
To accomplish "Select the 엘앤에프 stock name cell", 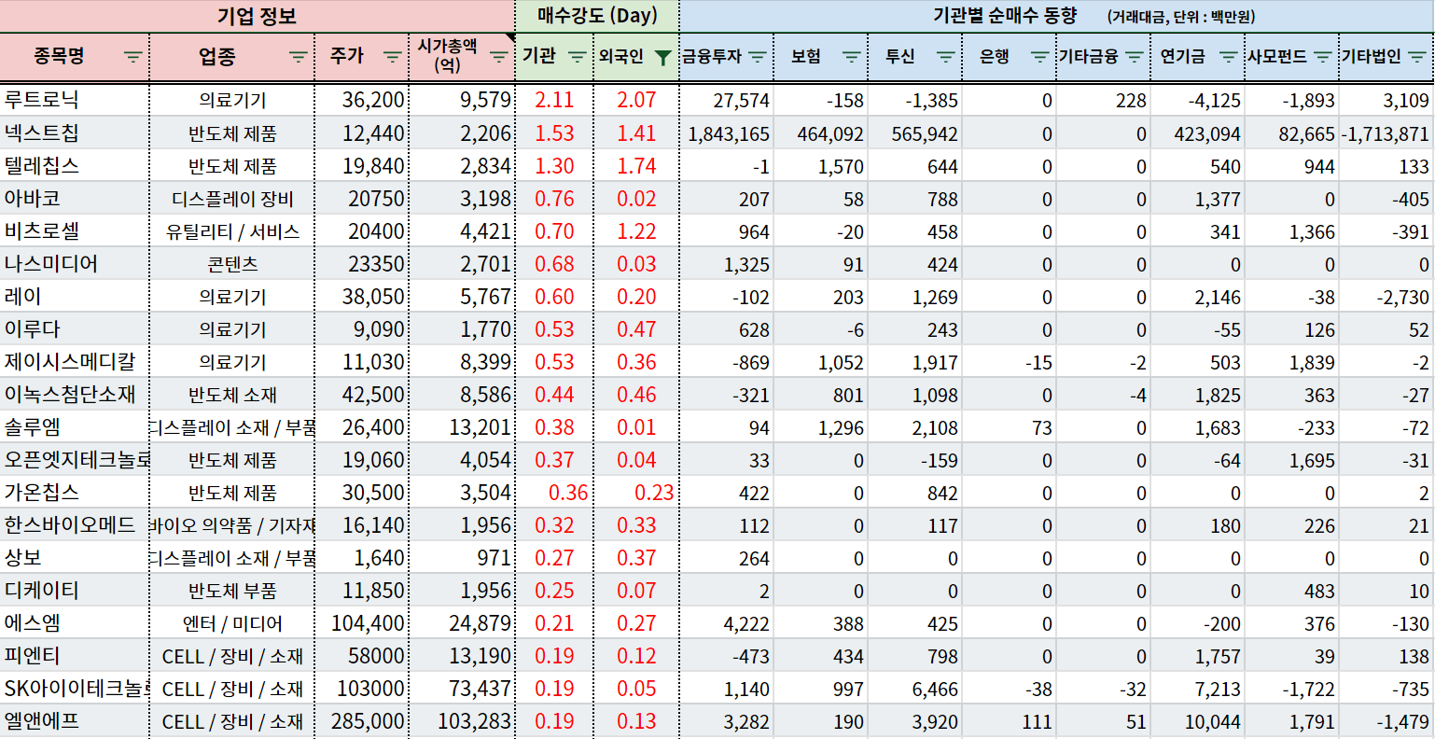I will pos(75,720).
